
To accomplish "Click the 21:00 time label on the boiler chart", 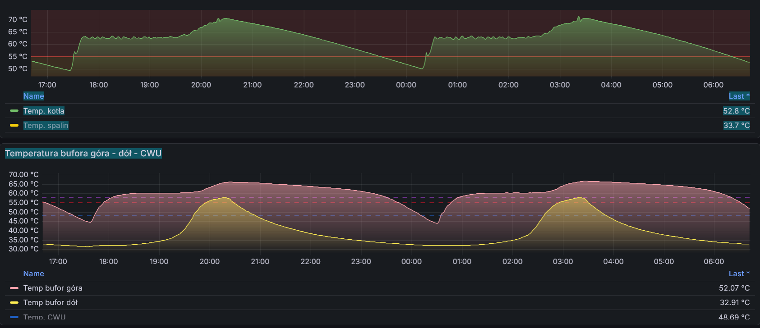I will (252, 85).
